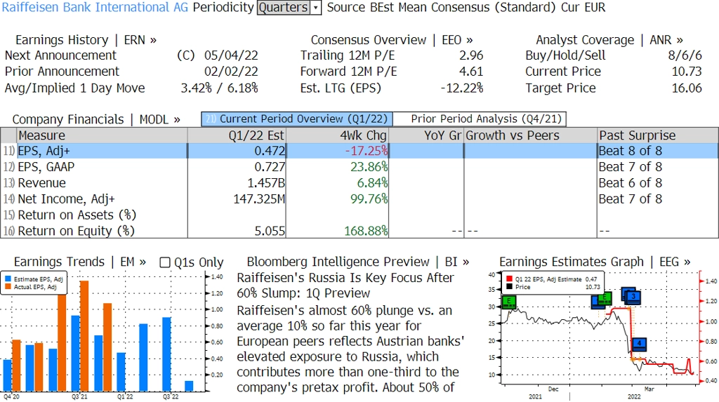Select Return on Assets (%) row
Screen dimensions: 719x402
[359, 215]
